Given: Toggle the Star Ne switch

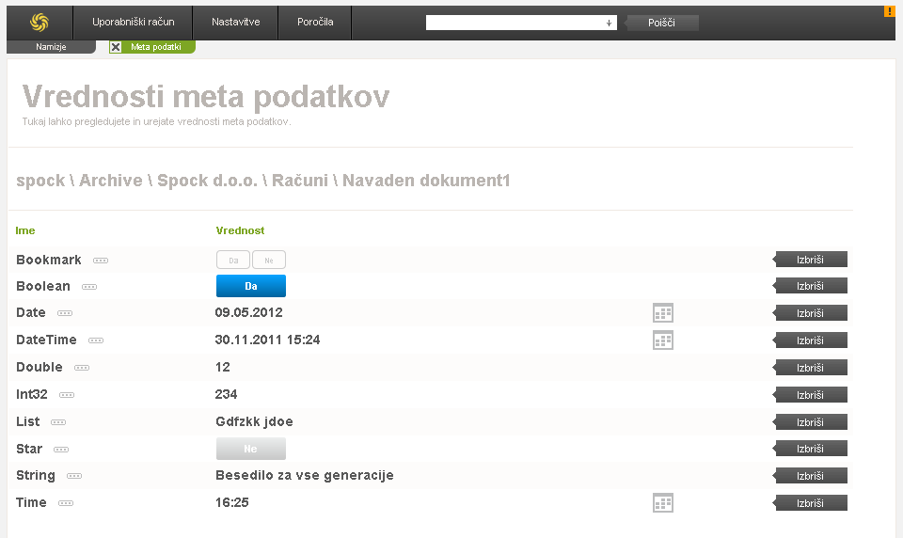Looking at the screenshot, I should (250, 449).
